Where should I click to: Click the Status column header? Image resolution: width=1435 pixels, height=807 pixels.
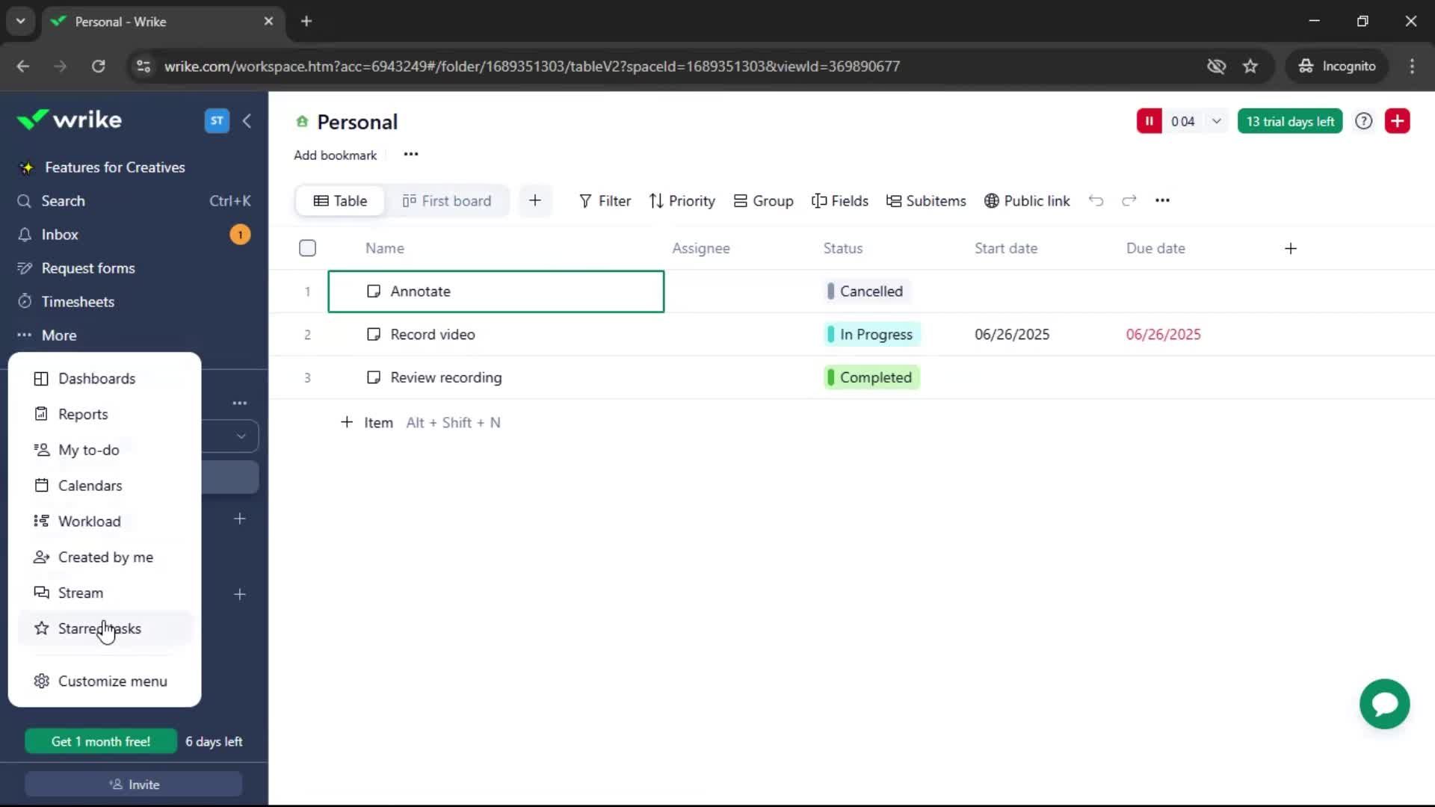tap(843, 248)
